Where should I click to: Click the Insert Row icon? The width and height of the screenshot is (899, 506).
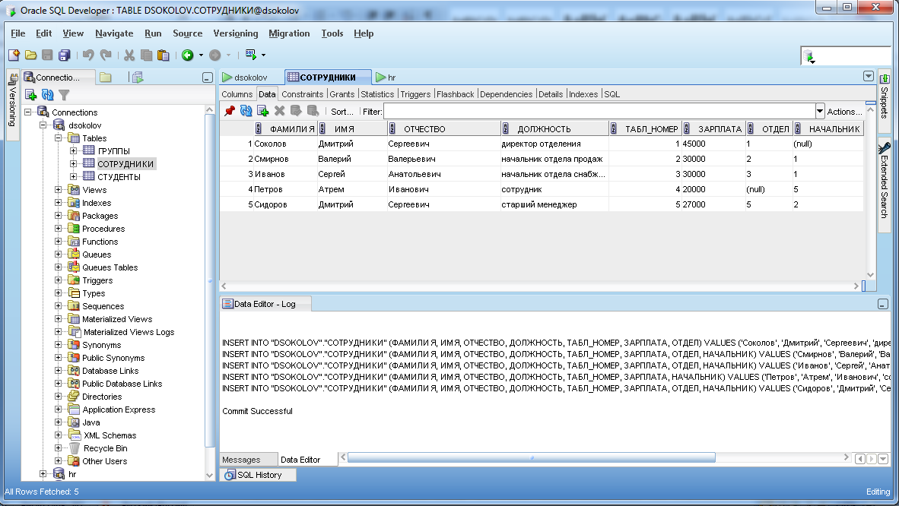262,111
